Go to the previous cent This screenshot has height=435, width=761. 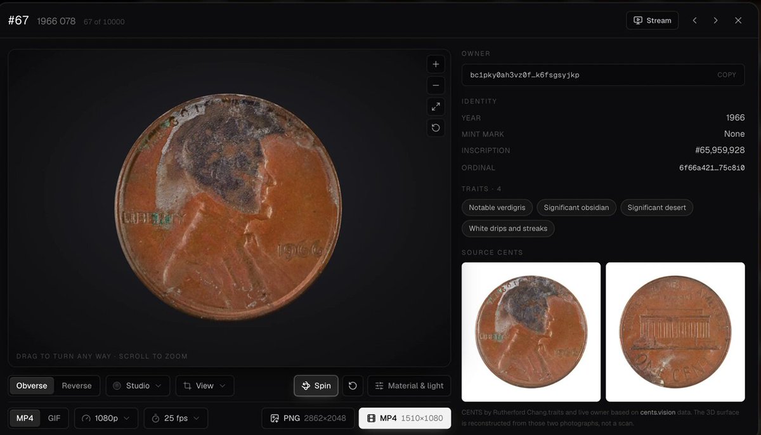coord(694,20)
